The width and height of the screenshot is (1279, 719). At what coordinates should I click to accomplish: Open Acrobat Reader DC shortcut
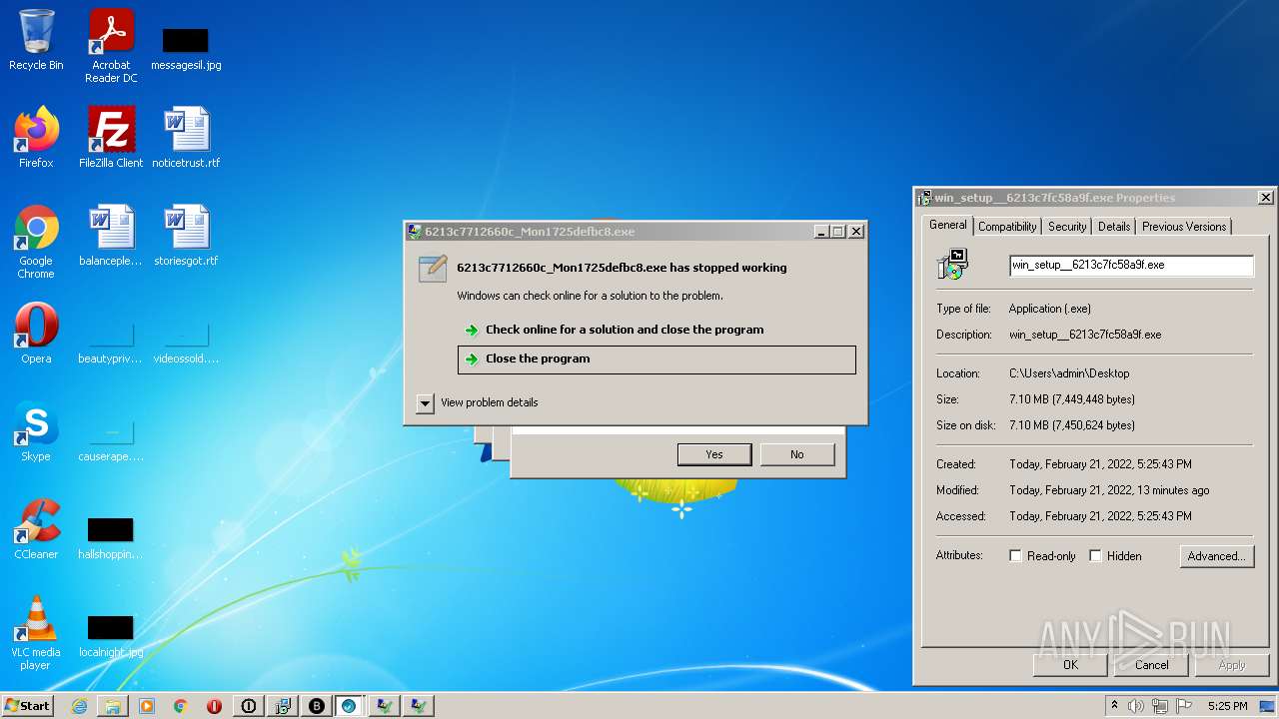point(111,46)
